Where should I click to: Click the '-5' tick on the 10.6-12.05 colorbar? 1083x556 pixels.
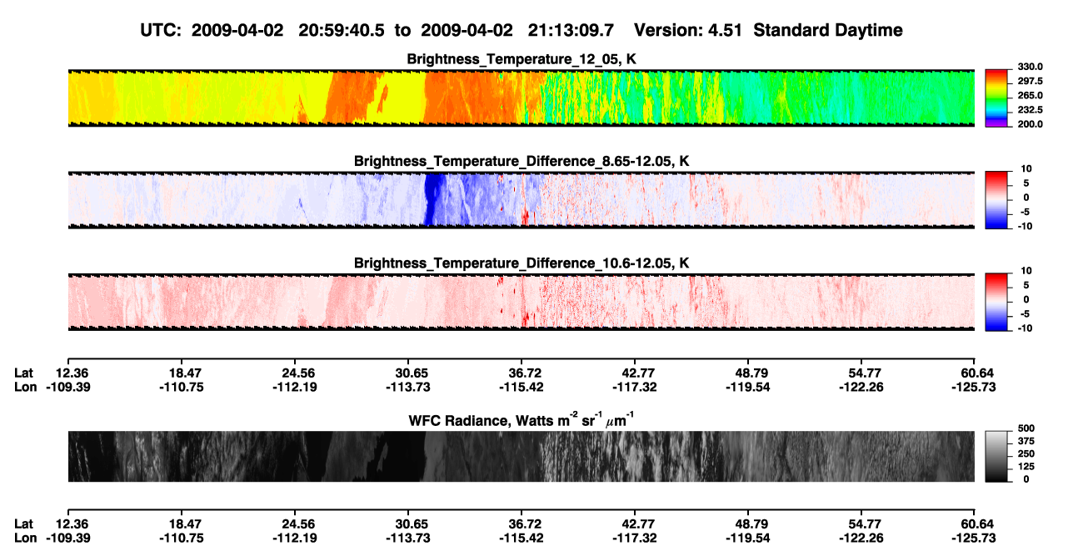tap(1024, 313)
